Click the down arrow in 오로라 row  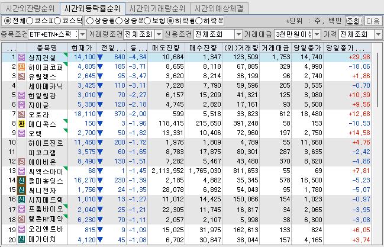[100, 114]
